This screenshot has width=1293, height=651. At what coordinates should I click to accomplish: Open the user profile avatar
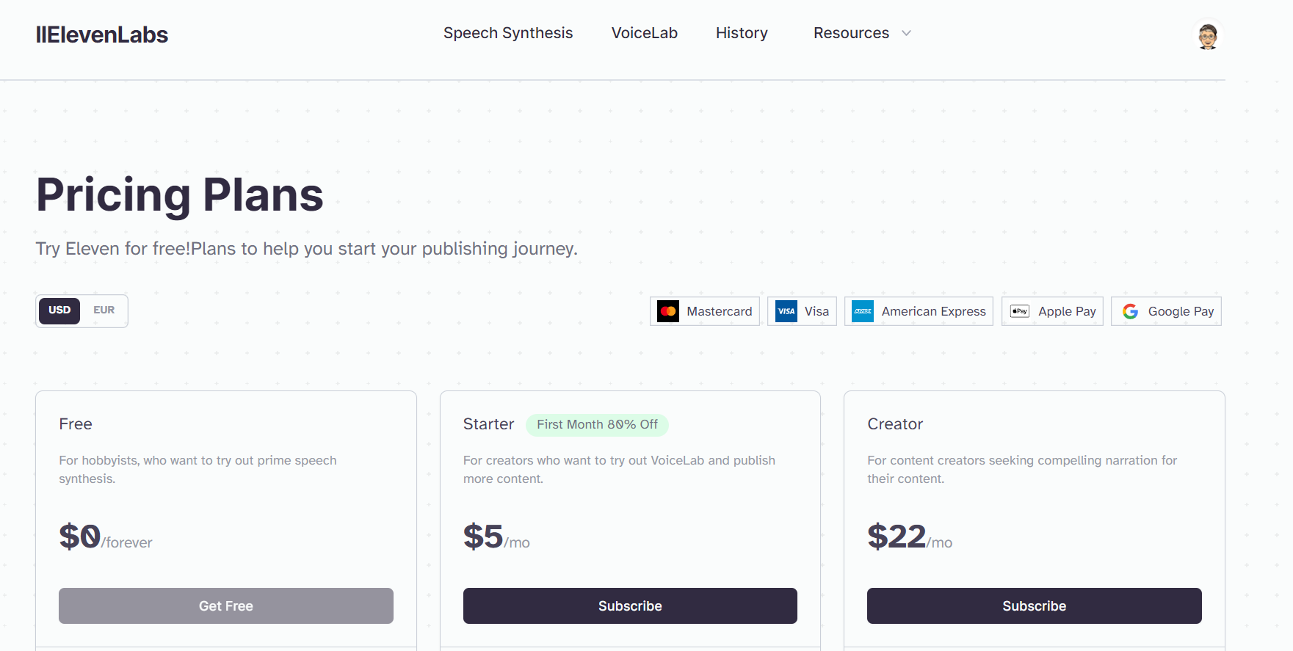click(x=1208, y=35)
